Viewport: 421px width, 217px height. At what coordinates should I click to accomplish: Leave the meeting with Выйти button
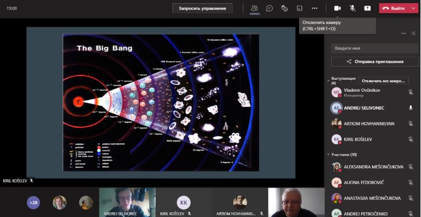(394, 8)
